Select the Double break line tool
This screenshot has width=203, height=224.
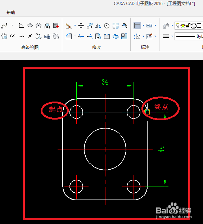click(21, 37)
